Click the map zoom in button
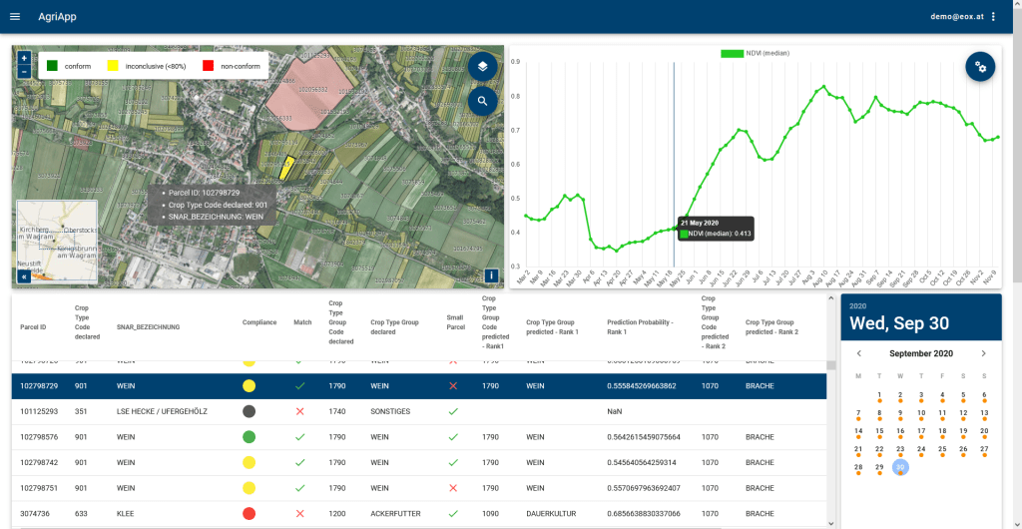This screenshot has height=529, width=1022. pos(24,58)
